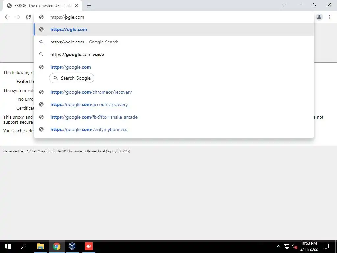The height and width of the screenshot is (253, 337).
Task: Click the page text 'The following e'
Action: pos(18,73)
